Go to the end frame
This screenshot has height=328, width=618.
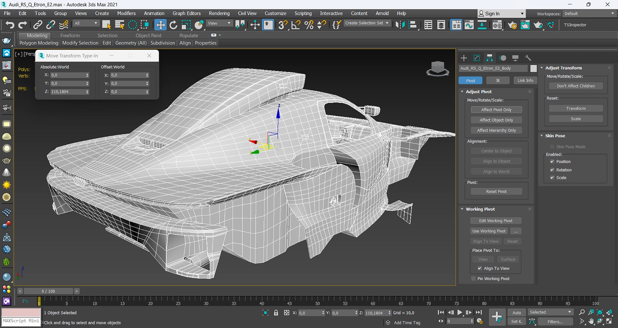coord(479,312)
